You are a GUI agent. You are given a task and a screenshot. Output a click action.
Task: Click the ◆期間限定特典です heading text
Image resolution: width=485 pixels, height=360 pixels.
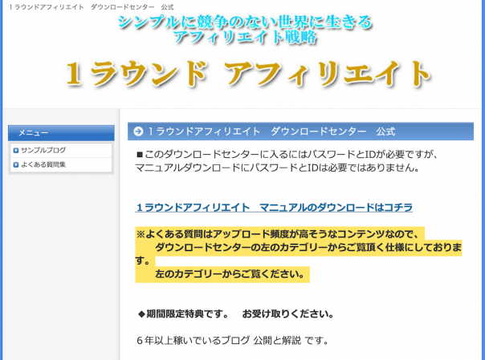pyautogui.click(x=236, y=314)
